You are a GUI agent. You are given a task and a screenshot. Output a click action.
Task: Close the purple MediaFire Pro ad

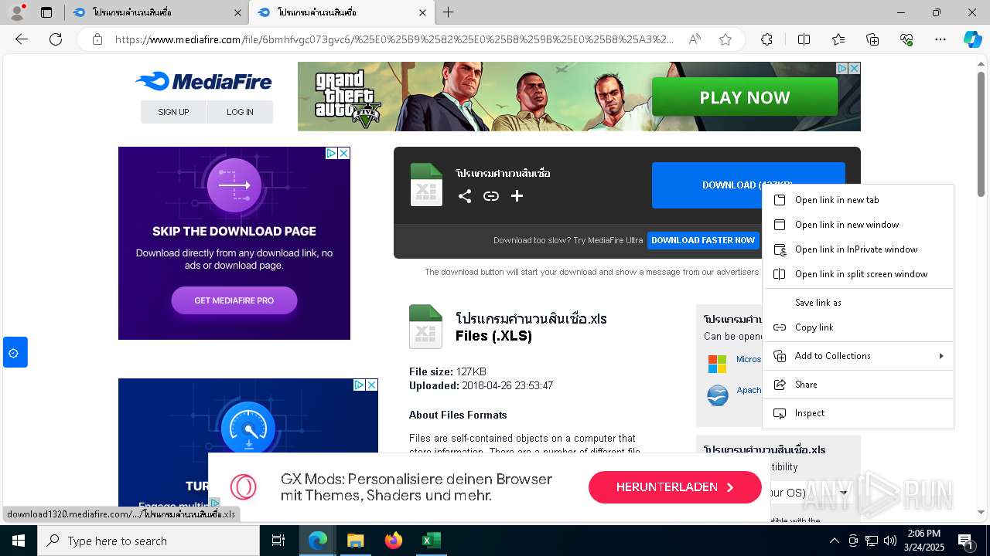(x=343, y=154)
